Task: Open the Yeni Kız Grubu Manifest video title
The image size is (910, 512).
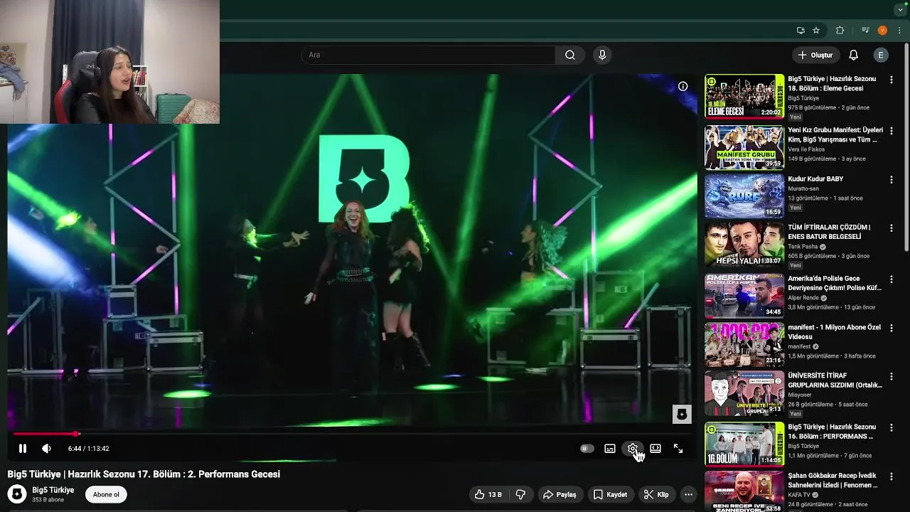Action: pos(835,135)
